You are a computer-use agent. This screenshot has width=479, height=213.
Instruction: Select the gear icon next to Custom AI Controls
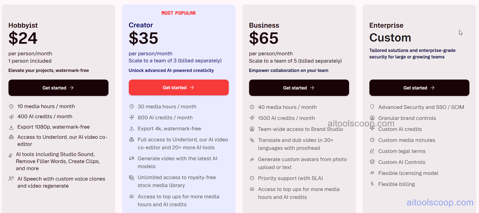pyautogui.click(x=372, y=162)
